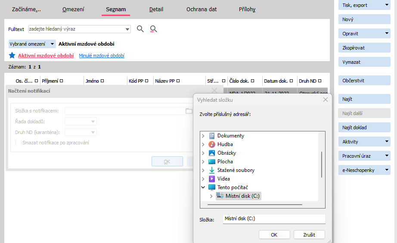This screenshot has width=397, height=243.
Task: Select the Hudba music folder icon
Action: point(212,144)
